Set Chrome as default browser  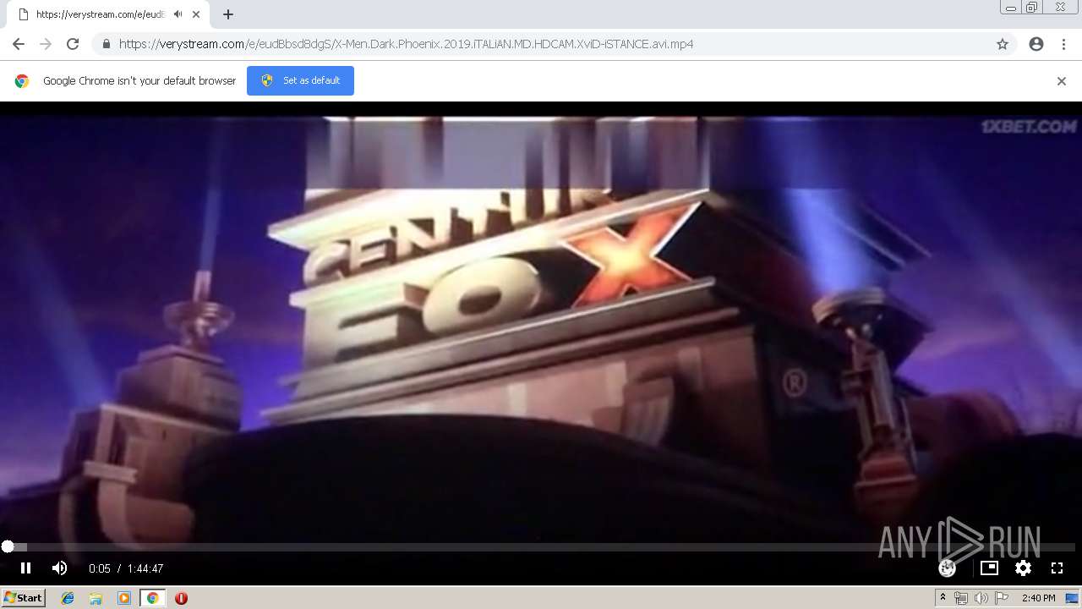(300, 80)
